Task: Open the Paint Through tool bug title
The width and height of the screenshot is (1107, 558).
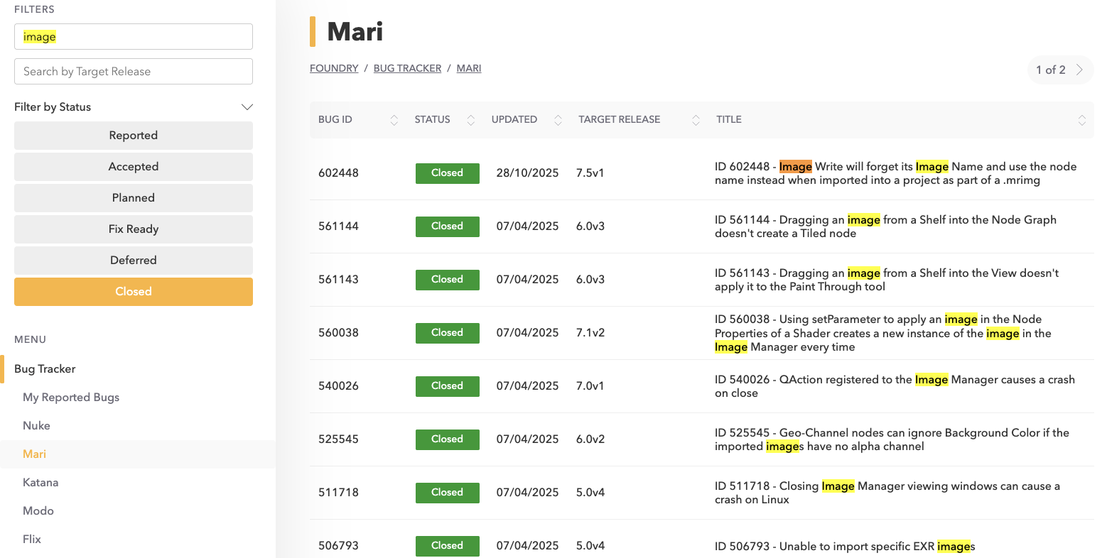Action: [887, 280]
